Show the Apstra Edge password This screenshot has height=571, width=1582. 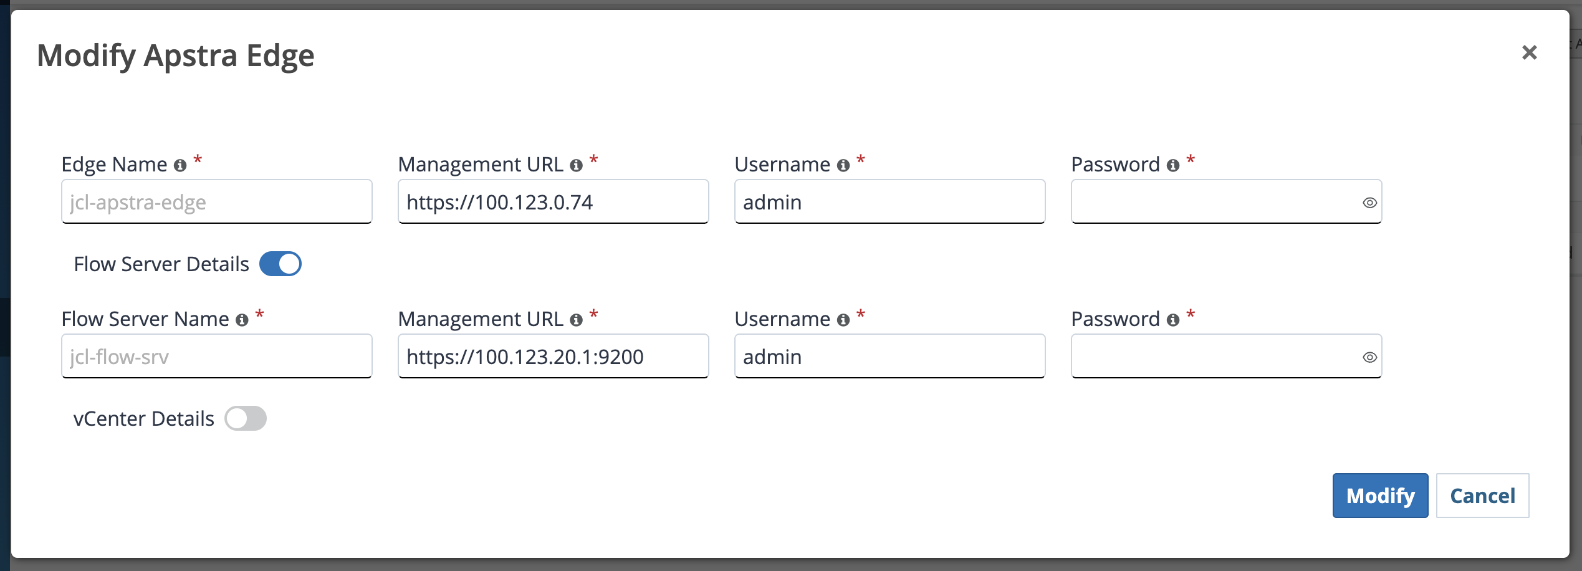tap(1369, 203)
